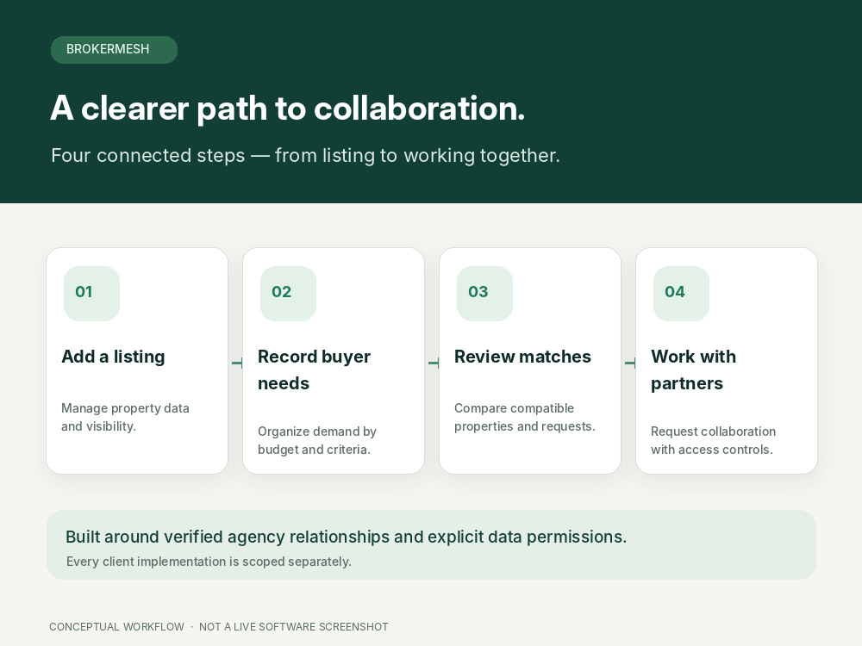
Task: Click 'Manage property data and visibility.' text
Action: tap(125, 417)
